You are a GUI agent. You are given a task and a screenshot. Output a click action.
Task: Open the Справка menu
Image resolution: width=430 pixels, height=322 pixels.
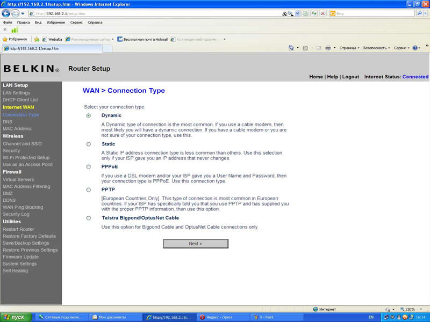95,23
